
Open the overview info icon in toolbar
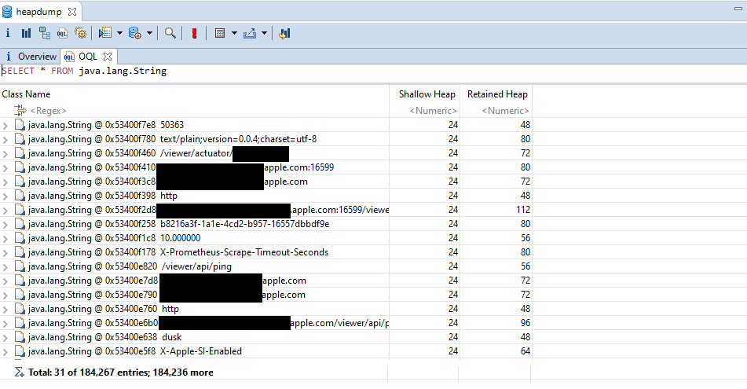[x=8, y=33]
